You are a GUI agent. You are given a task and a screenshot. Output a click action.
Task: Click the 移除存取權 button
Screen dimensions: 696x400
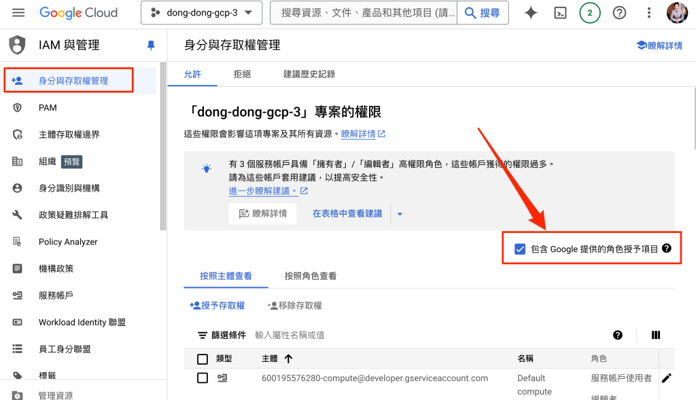pos(295,306)
